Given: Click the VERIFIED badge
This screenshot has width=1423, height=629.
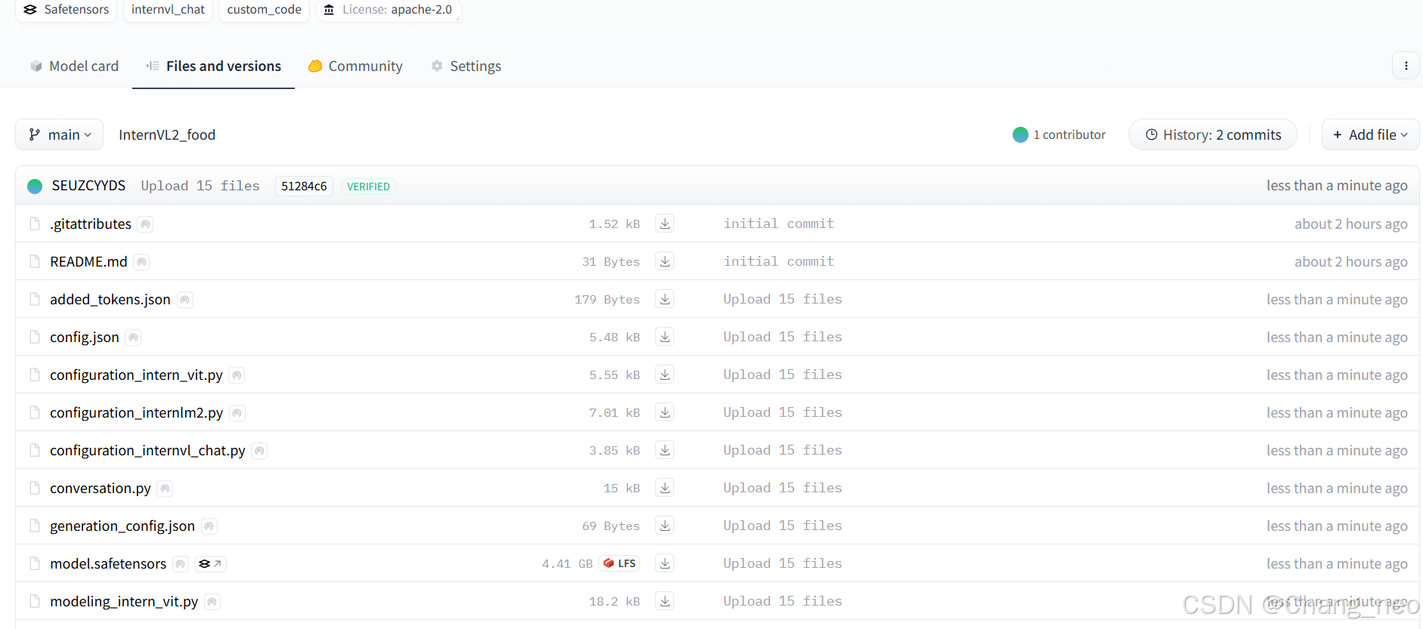Looking at the screenshot, I should point(368,187).
